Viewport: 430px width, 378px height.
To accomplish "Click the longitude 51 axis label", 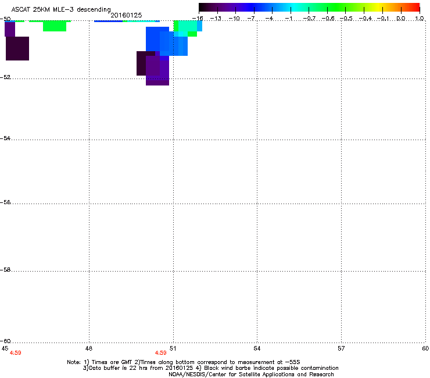I will click(173, 348).
